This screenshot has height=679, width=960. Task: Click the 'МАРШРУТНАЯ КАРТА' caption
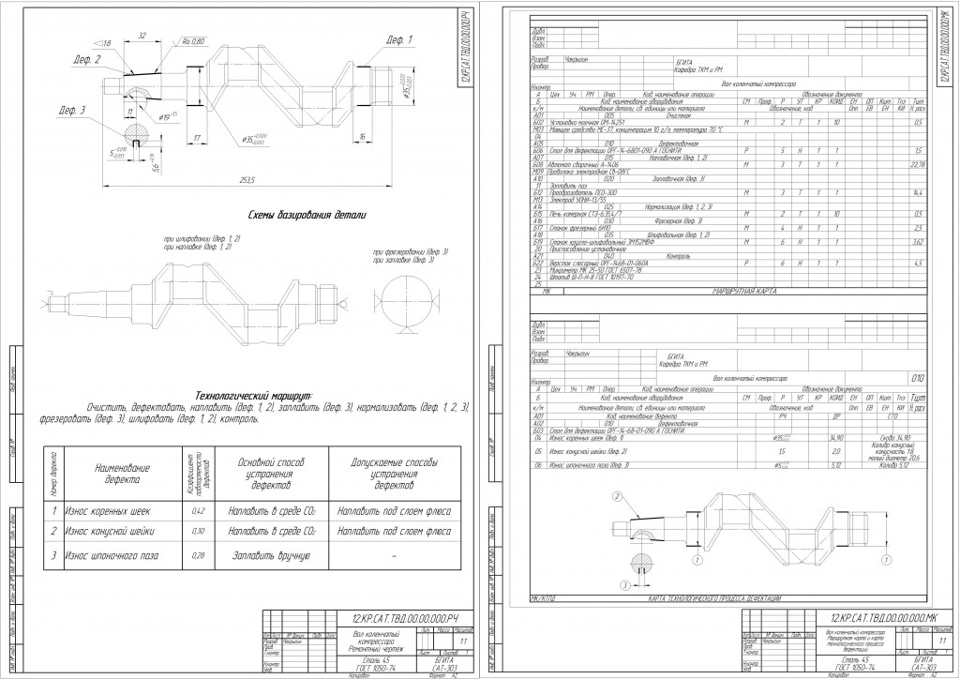(x=744, y=292)
